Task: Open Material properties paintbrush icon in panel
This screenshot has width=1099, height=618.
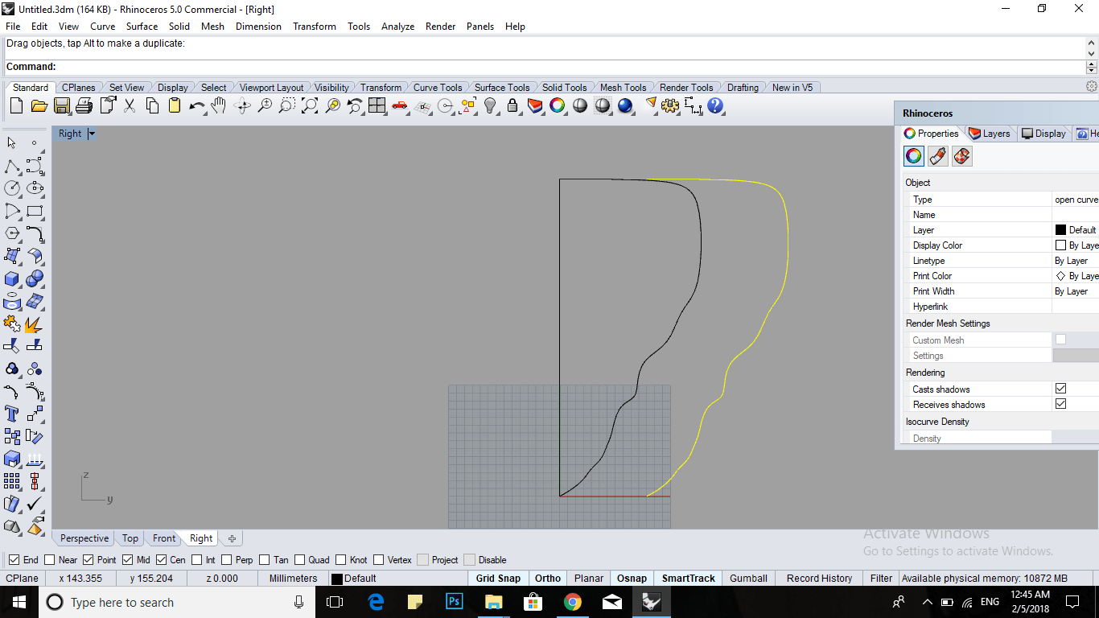Action: (x=937, y=156)
